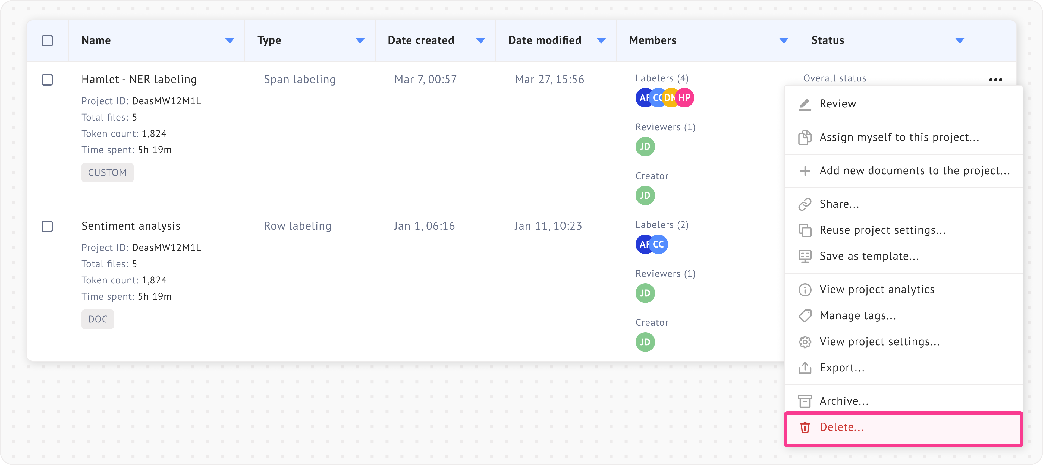Expand the Date created column dropdown

coord(480,40)
